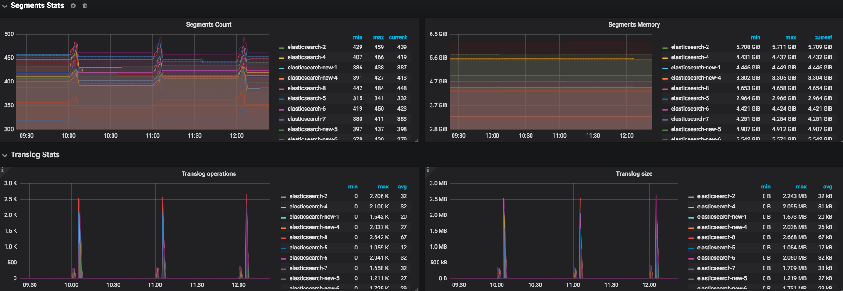Click the 484 max value for elasticsearch-8
The image size is (843, 291).
379,88
